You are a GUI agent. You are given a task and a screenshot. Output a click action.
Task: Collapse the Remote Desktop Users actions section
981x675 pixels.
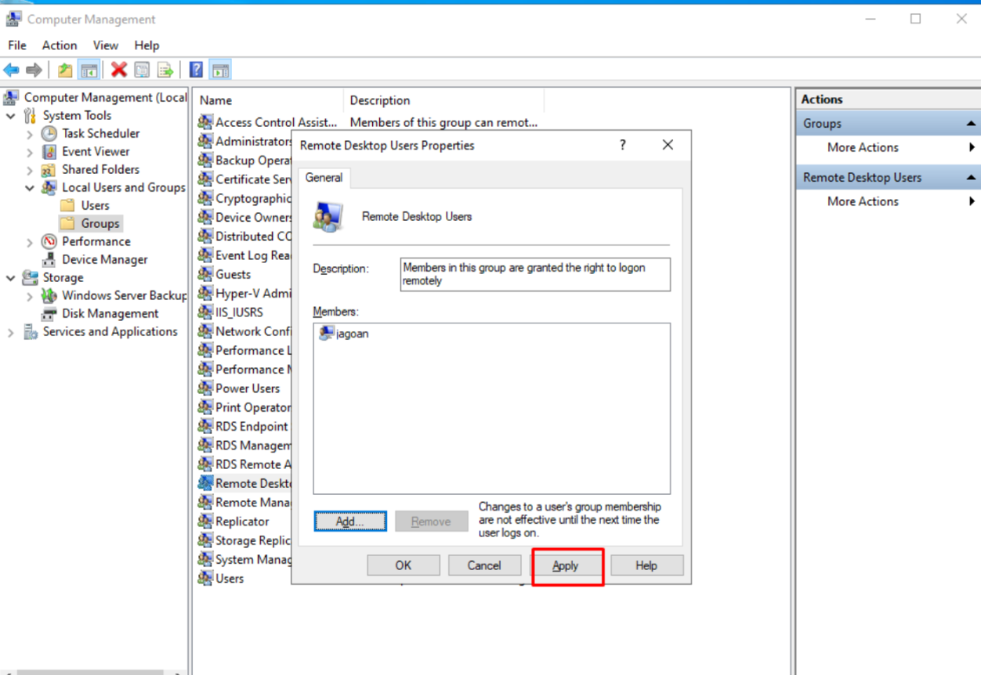click(x=971, y=178)
